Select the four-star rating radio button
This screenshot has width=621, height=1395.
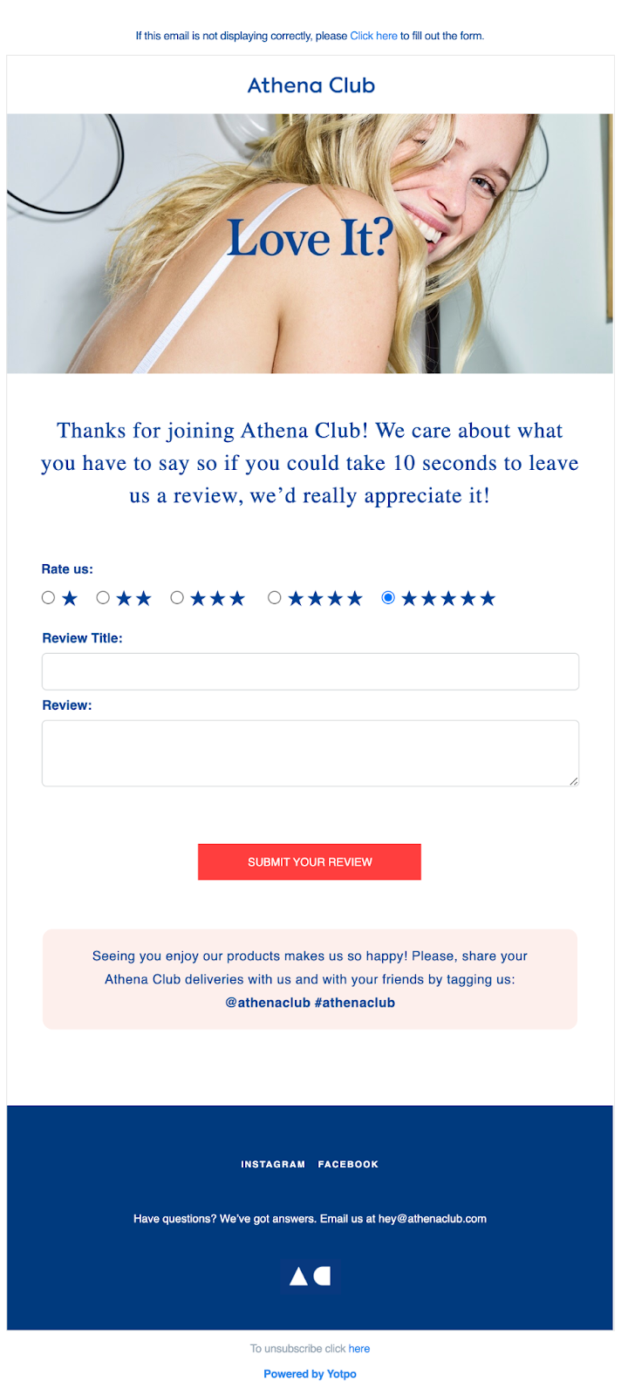coord(275,598)
